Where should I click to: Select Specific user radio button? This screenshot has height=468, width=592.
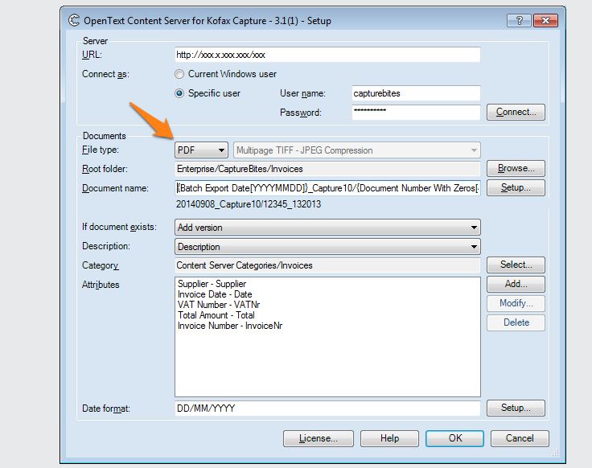[x=179, y=92]
